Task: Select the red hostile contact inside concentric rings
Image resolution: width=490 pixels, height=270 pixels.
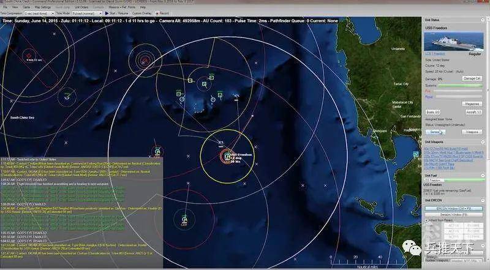Action: pos(145,61)
